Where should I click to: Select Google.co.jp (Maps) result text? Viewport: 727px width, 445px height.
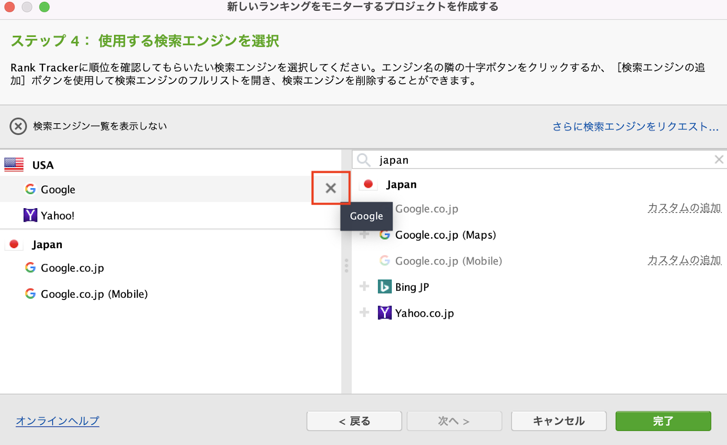pyautogui.click(x=445, y=235)
